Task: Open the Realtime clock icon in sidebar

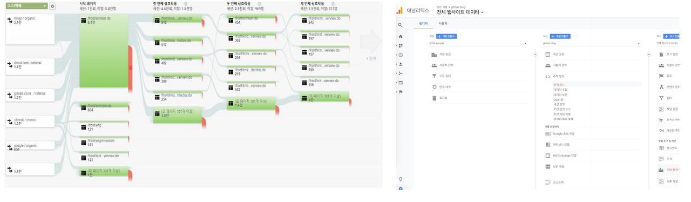Action: 400,55
